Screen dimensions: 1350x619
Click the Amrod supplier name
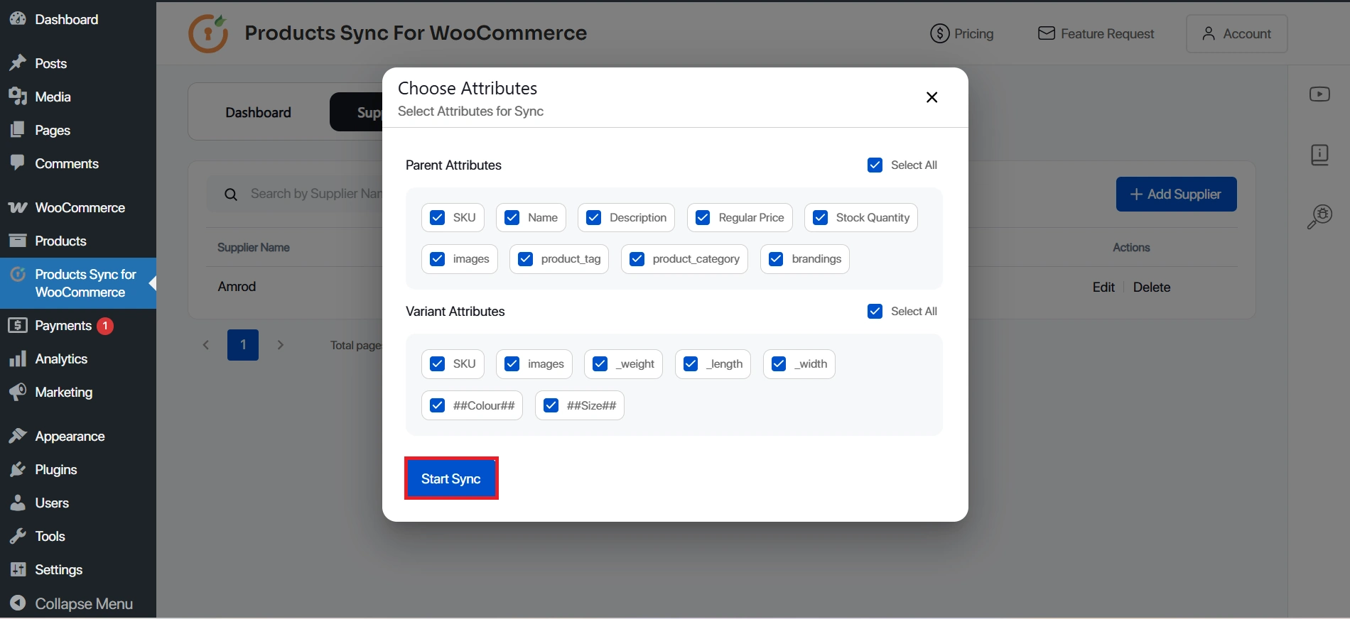point(237,287)
